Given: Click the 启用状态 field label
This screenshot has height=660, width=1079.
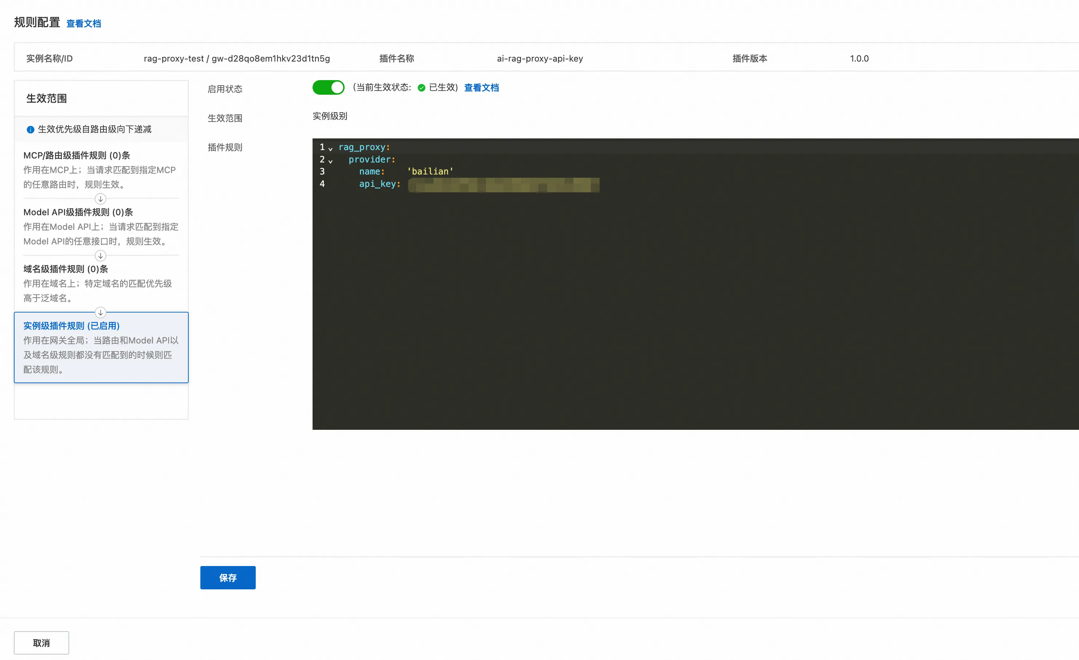Looking at the screenshot, I should coord(225,89).
